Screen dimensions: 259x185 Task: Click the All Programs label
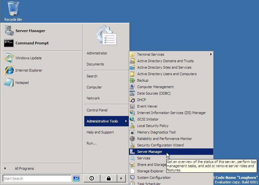(24, 168)
